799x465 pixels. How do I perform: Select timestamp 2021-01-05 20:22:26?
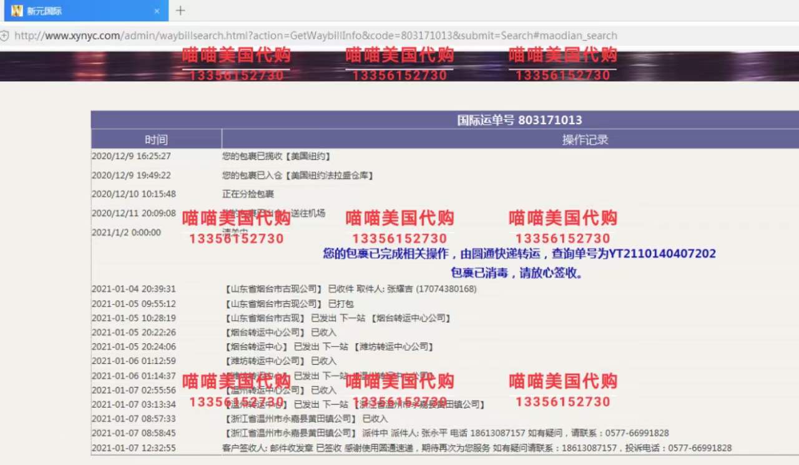[x=134, y=333]
